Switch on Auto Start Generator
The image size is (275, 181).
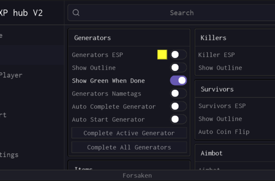178,120
